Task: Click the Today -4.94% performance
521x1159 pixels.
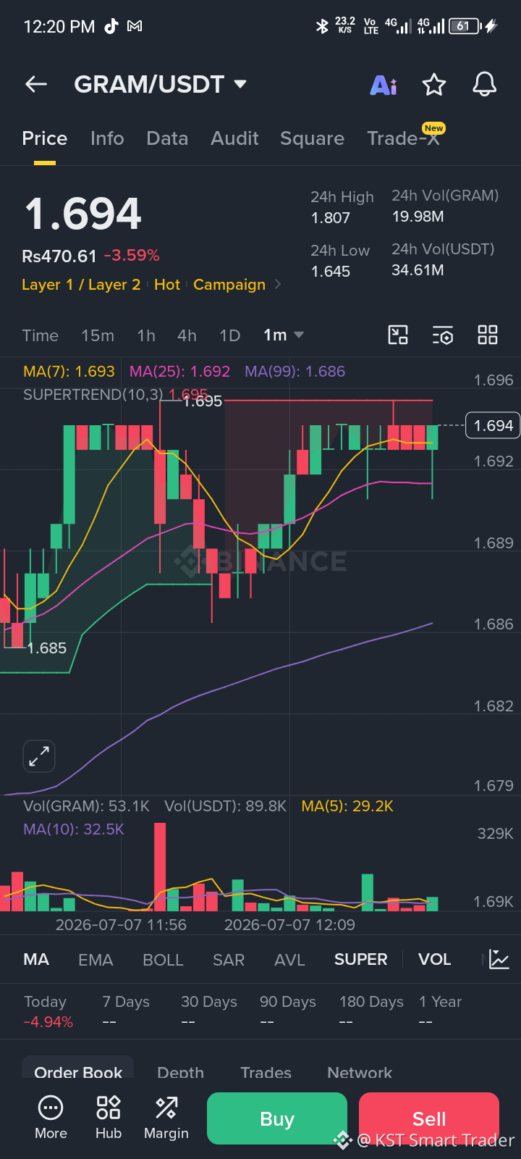Action: tap(48, 1011)
